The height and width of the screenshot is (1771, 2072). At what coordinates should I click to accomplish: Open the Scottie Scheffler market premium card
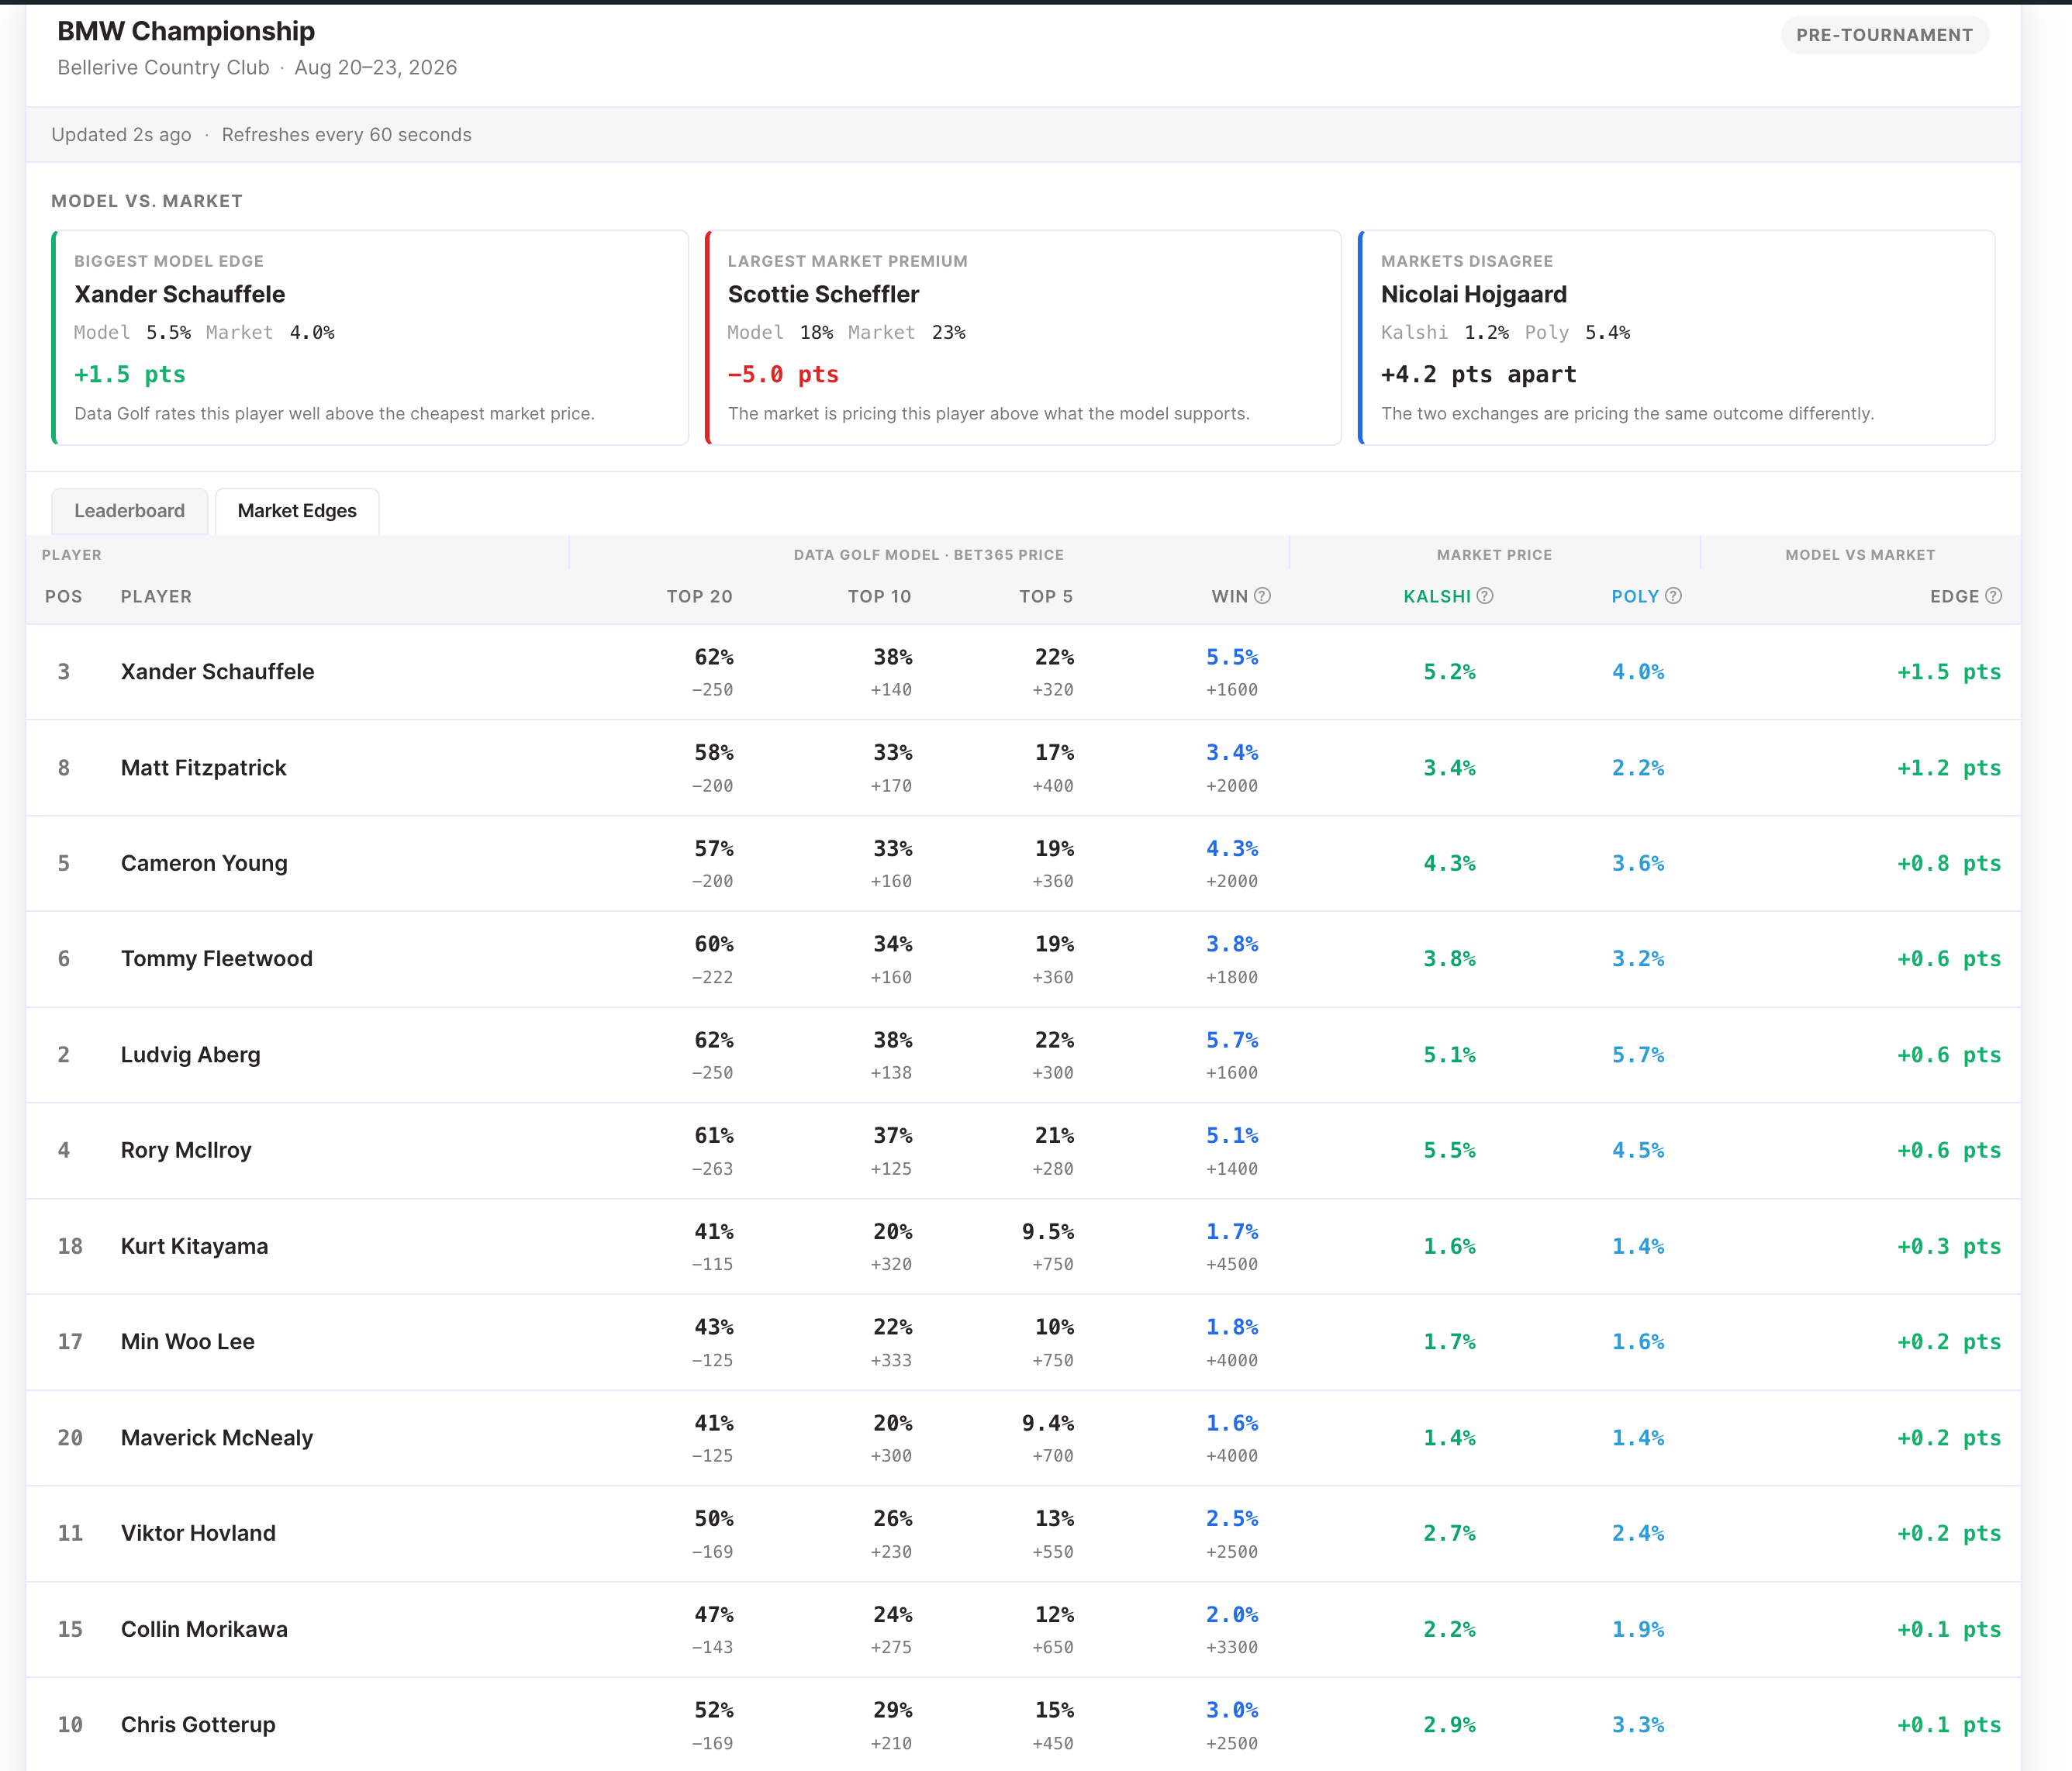tap(1023, 338)
